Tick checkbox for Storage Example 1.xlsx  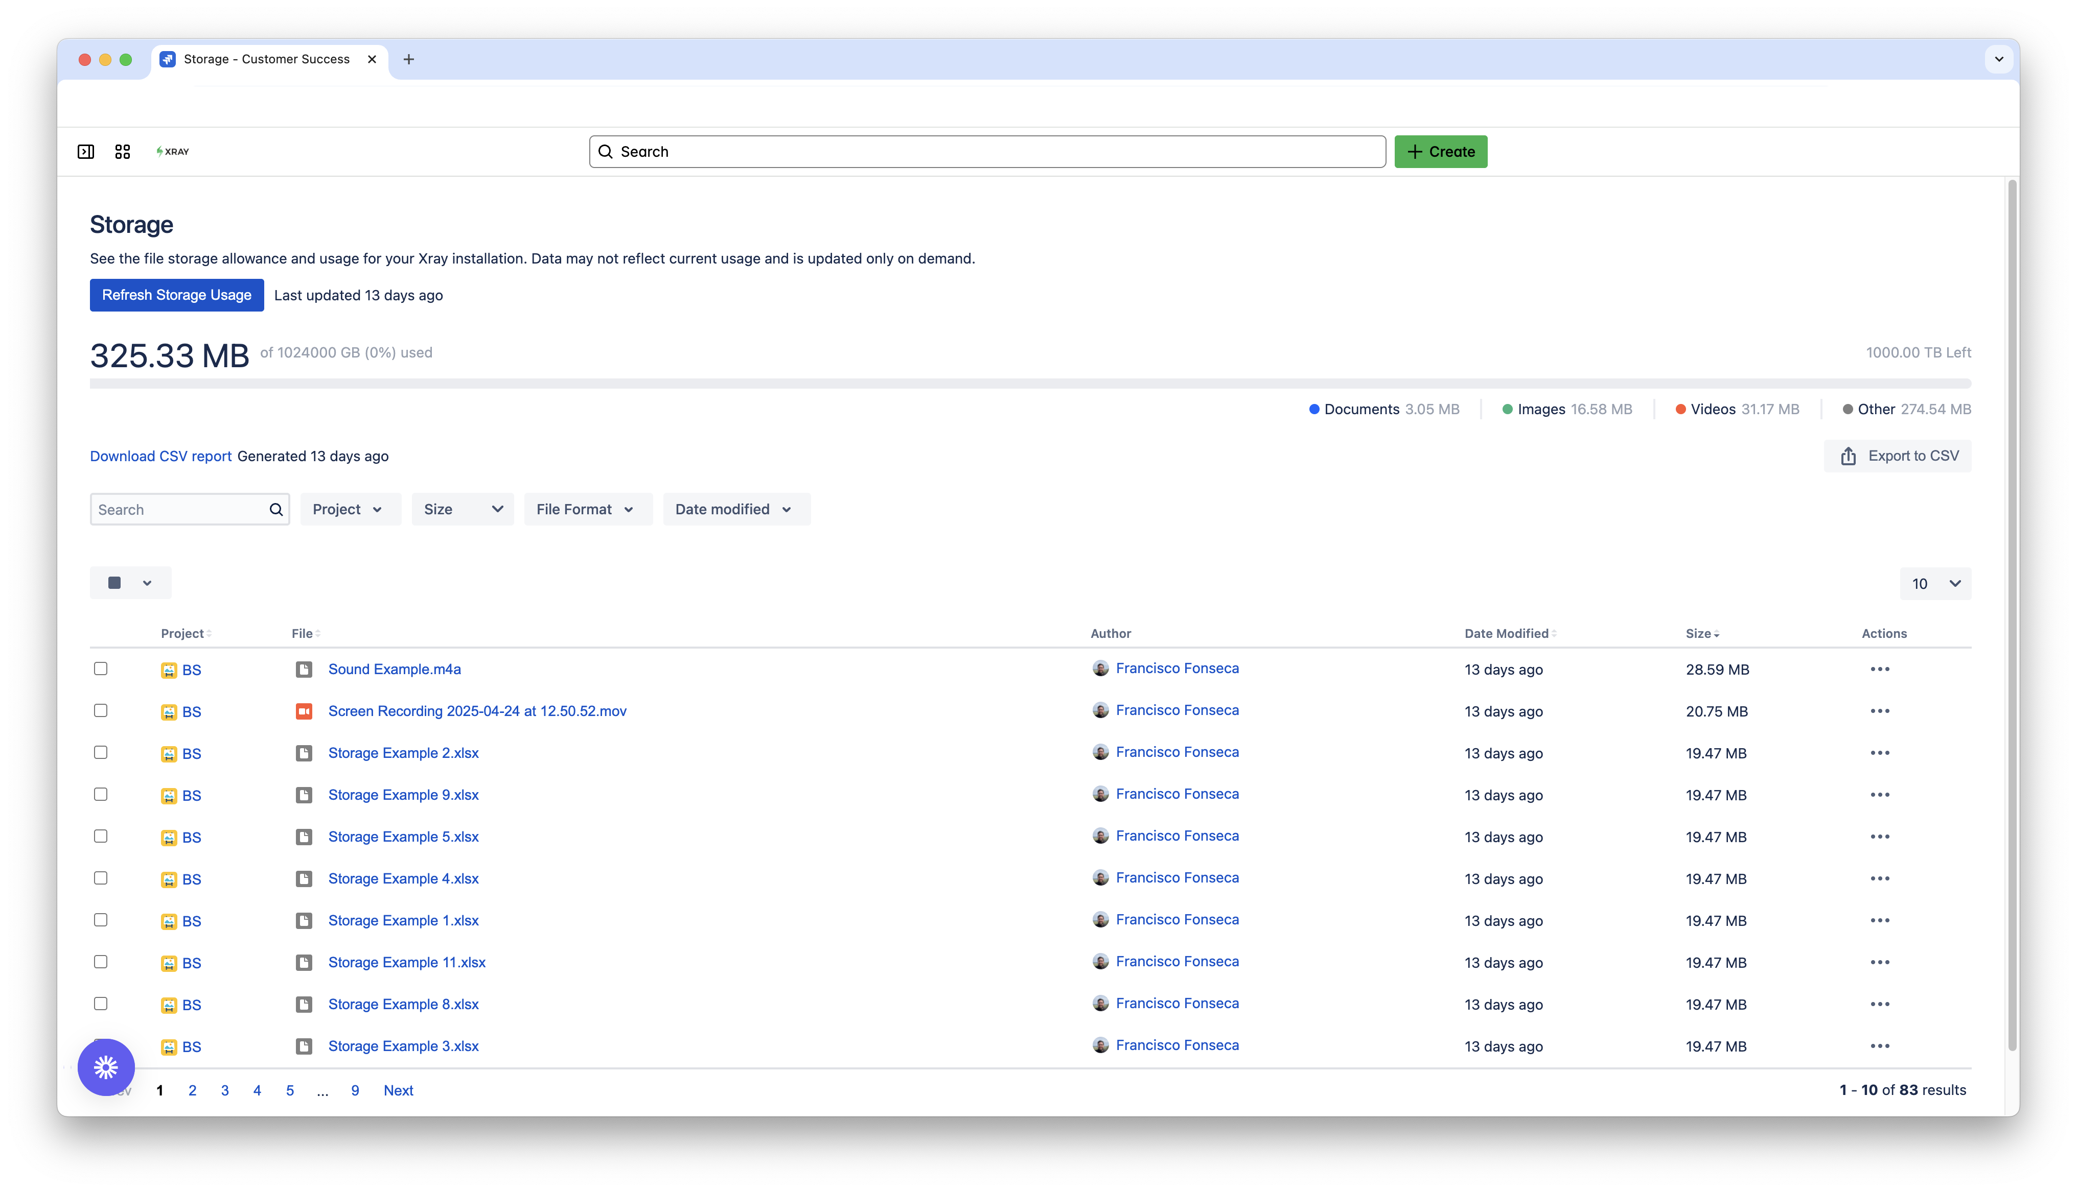click(x=101, y=920)
